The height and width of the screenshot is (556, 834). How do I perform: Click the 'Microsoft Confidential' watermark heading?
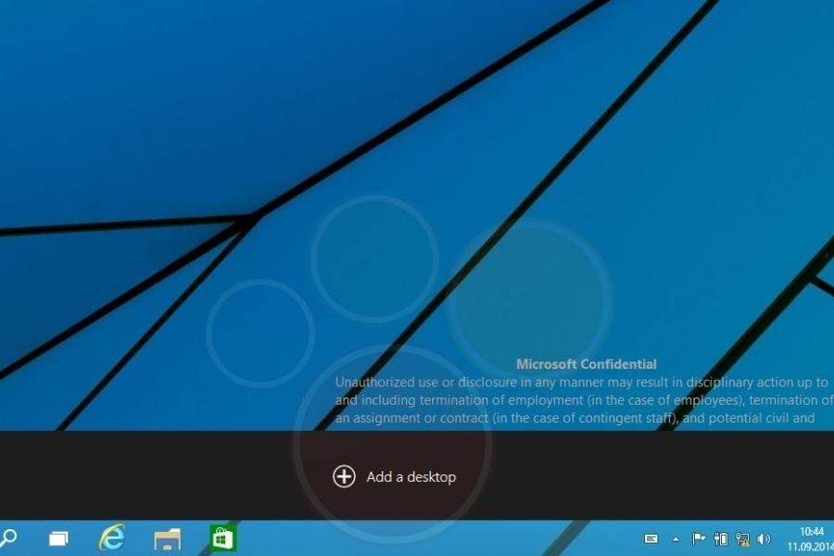click(x=586, y=364)
